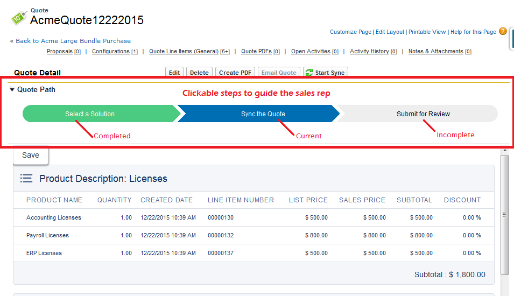Image resolution: width=514 pixels, height=296 pixels.
Task: Click the DISCOUNT column header
Action: pyautogui.click(x=462, y=200)
